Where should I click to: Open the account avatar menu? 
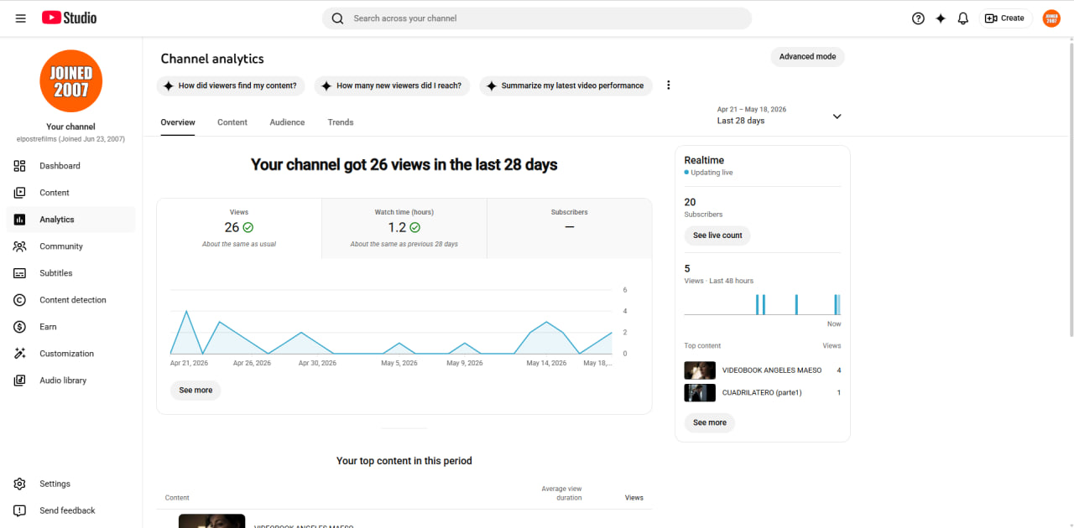1051,18
